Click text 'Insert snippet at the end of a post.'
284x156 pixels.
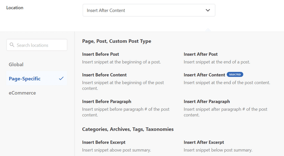(217, 62)
